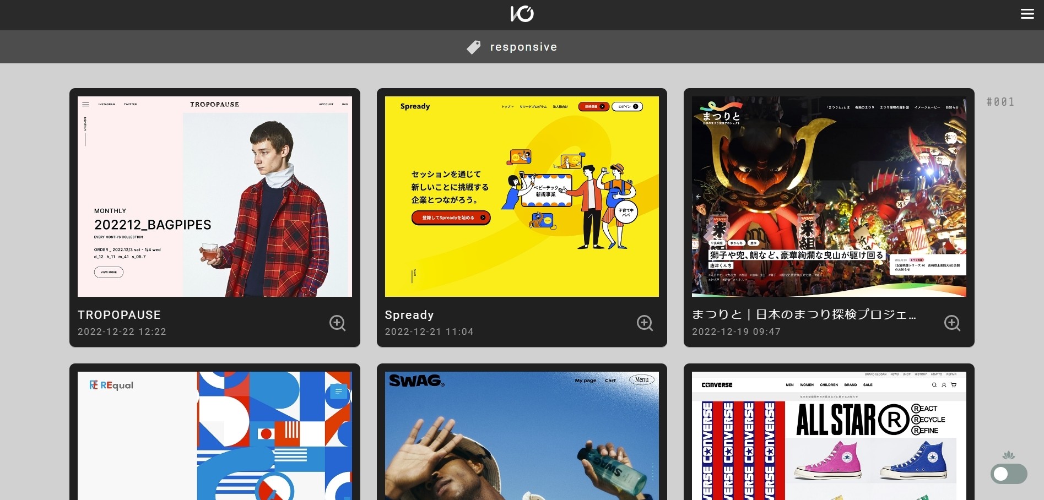Click the magnifier icon on the Spready card
The height and width of the screenshot is (500, 1044).
click(x=645, y=323)
